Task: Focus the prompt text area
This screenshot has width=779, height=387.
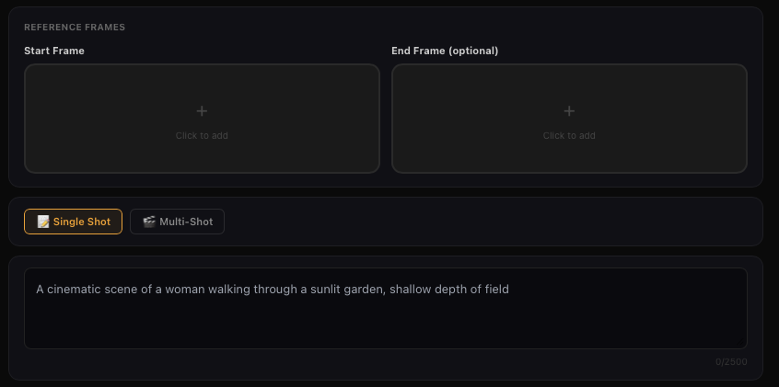Action: [x=385, y=317]
